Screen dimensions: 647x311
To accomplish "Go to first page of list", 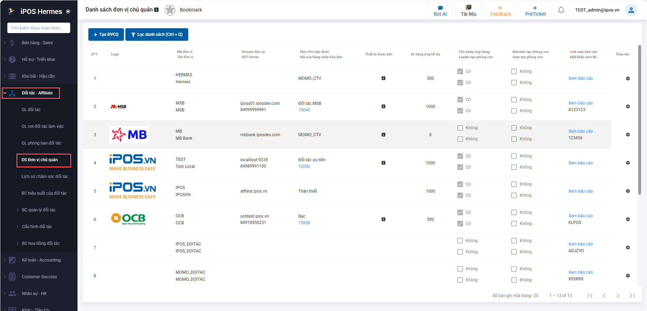I will 590,295.
